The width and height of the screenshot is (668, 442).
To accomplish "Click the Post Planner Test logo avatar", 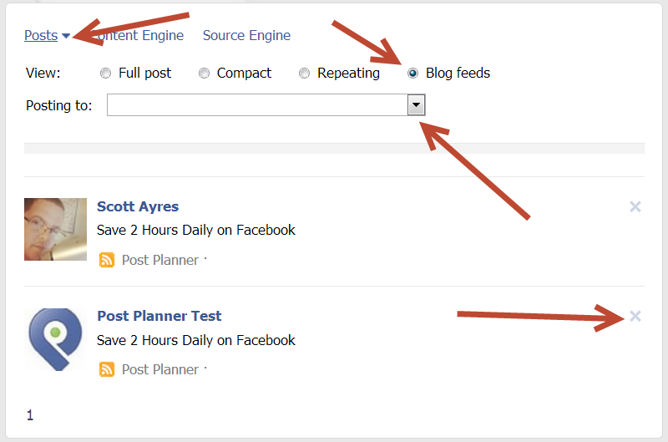I will [55, 338].
